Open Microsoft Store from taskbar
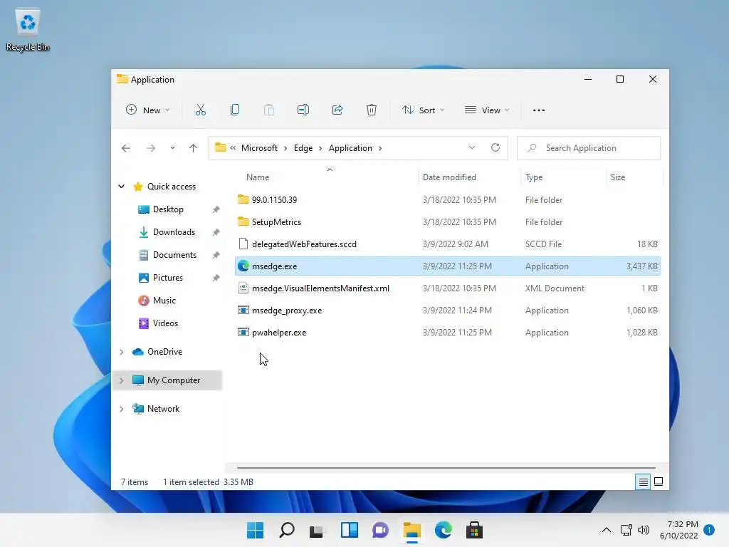Viewport: 729px width, 547px height. pos(474,530)
